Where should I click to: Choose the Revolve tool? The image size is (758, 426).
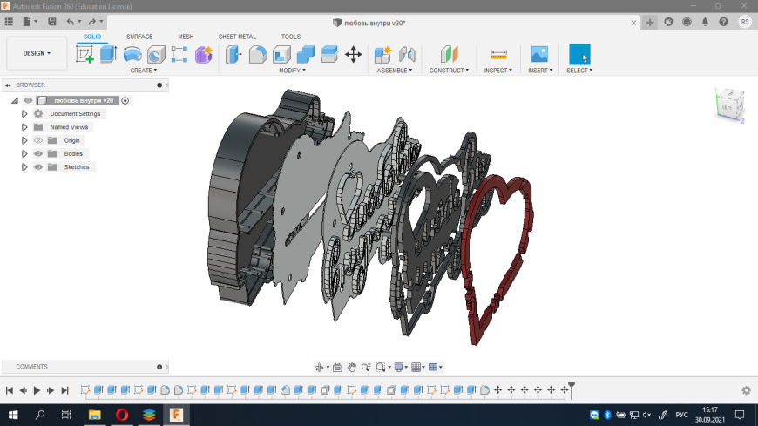point(132,54)
